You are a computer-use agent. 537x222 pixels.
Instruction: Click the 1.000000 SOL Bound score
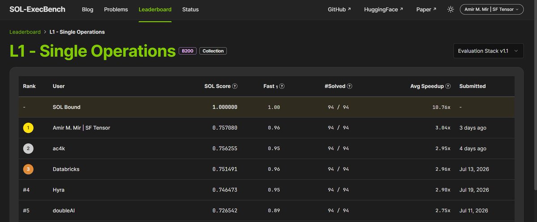tap(225, 107)
